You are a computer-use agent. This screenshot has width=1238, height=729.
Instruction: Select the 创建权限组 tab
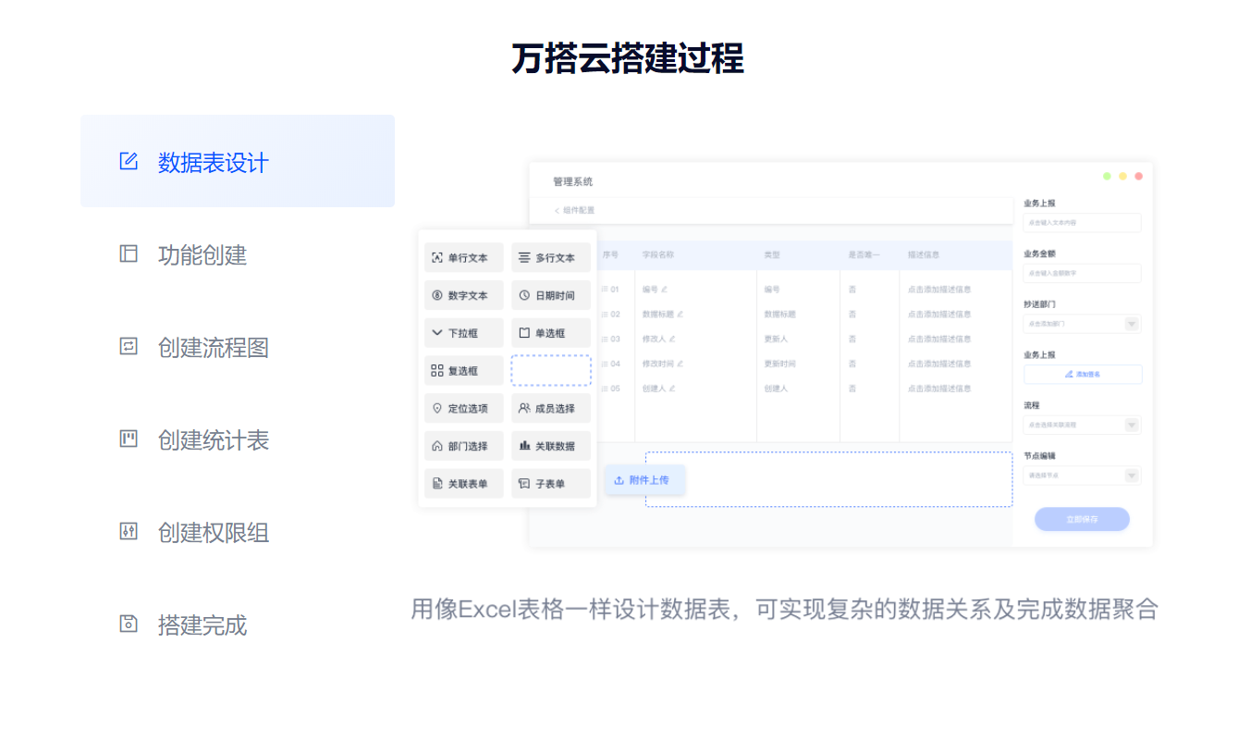[x=238, y=532]
